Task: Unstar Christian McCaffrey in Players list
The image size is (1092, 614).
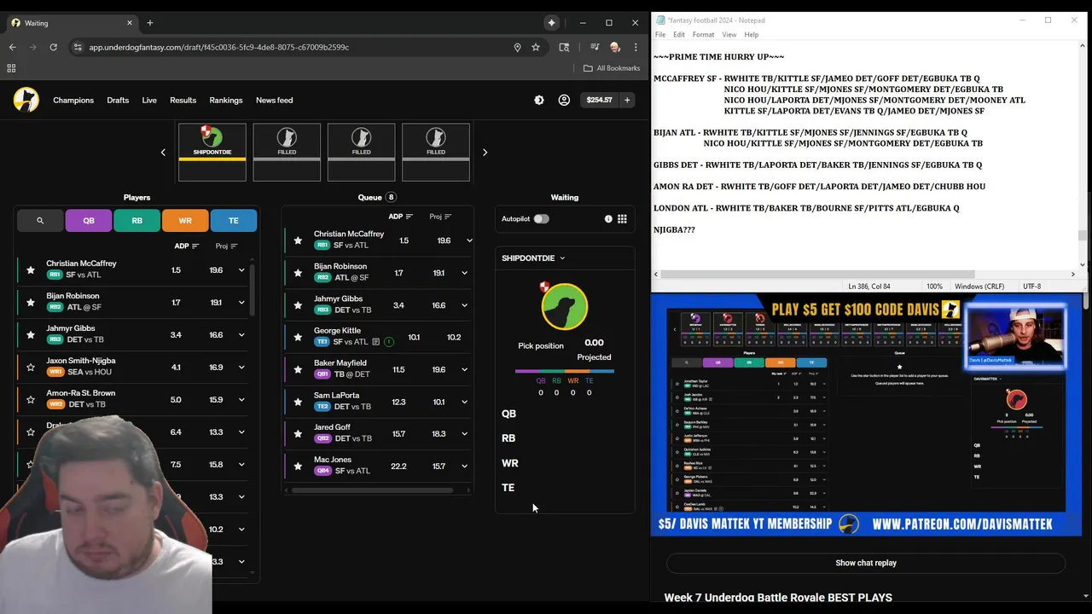Action: coord(31,270)
